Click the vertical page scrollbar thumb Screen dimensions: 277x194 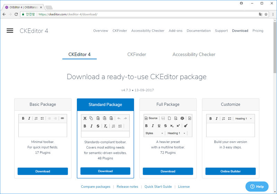275,48
